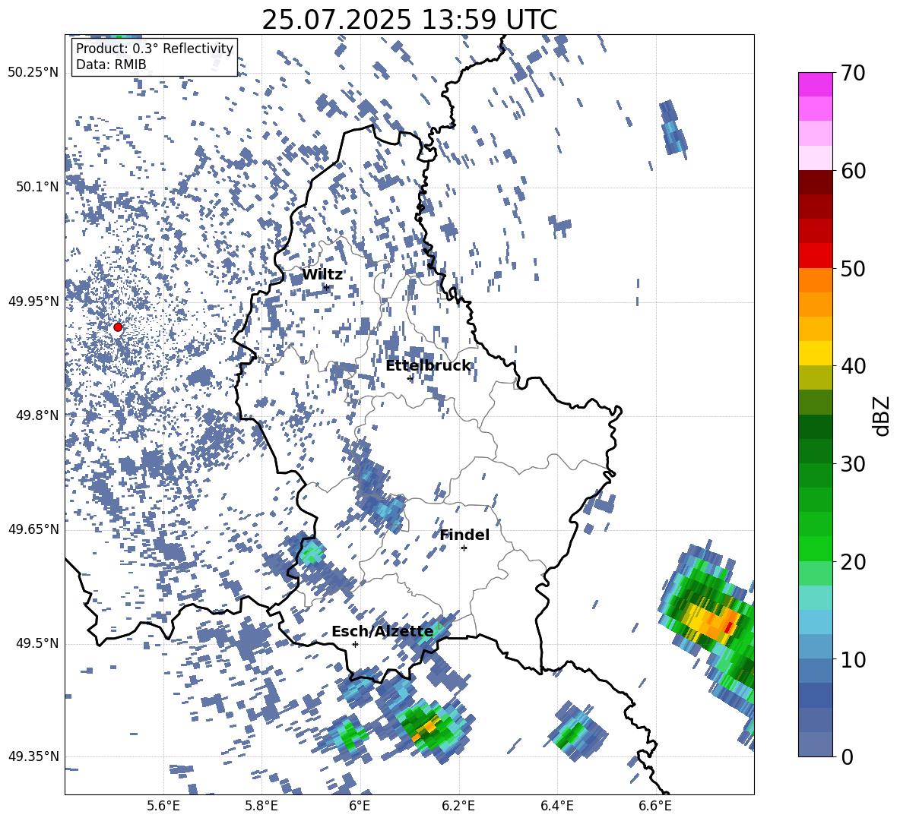Screen dimensions: 900x821
Task: Click the 'Data: RMIB' legend text
Action: (x=111, y=65)
